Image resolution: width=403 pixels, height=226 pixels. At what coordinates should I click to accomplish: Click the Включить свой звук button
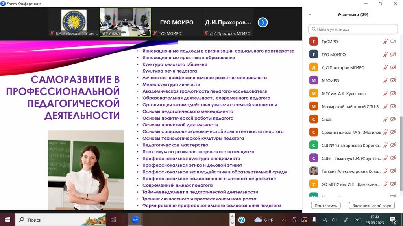click(x=372, y=206)
